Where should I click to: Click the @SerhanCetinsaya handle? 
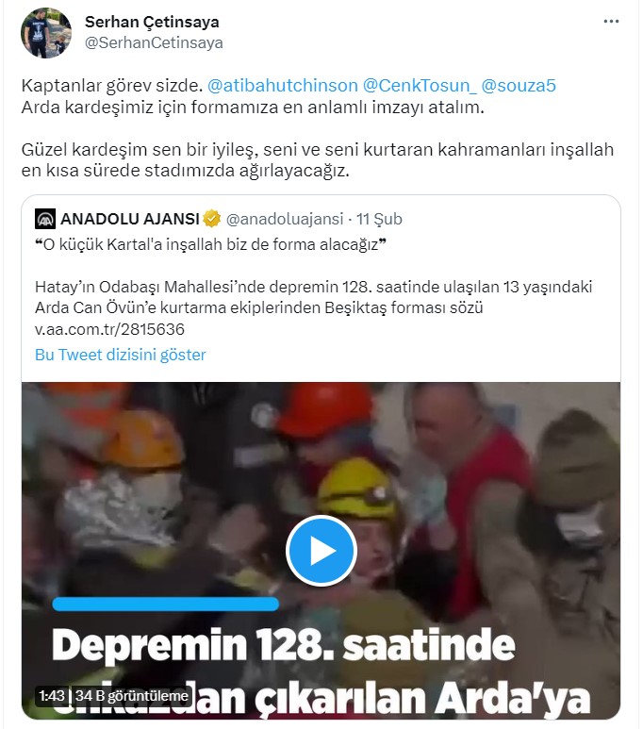(154, 42)
